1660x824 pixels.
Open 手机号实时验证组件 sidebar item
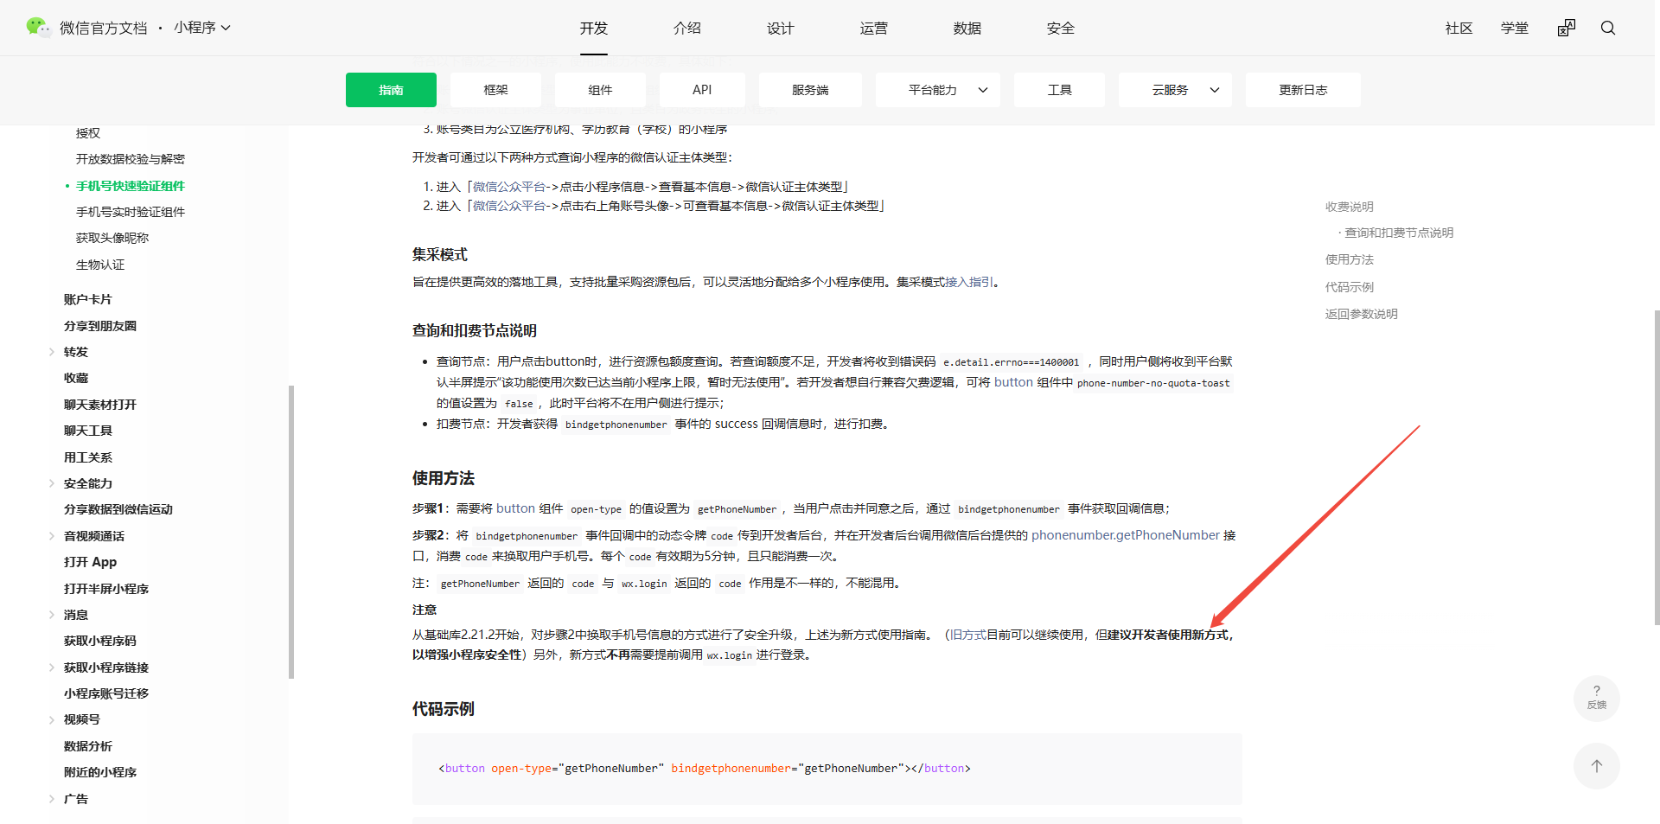(131, 212)
